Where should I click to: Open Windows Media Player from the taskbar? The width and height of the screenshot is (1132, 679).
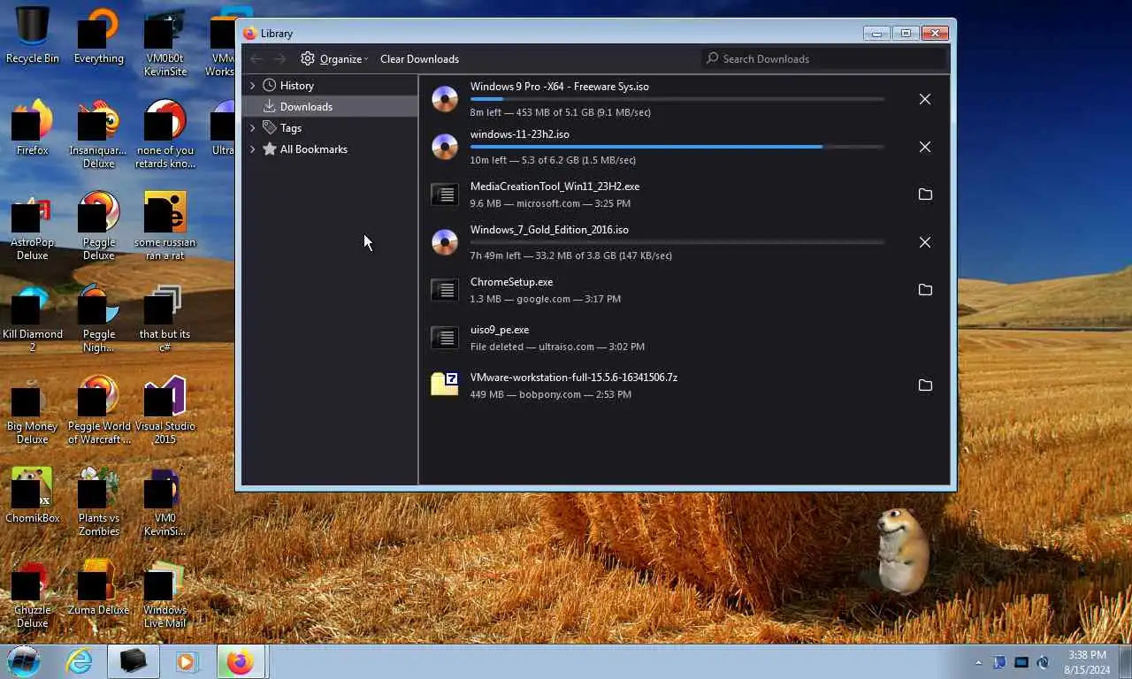(187, 661)
